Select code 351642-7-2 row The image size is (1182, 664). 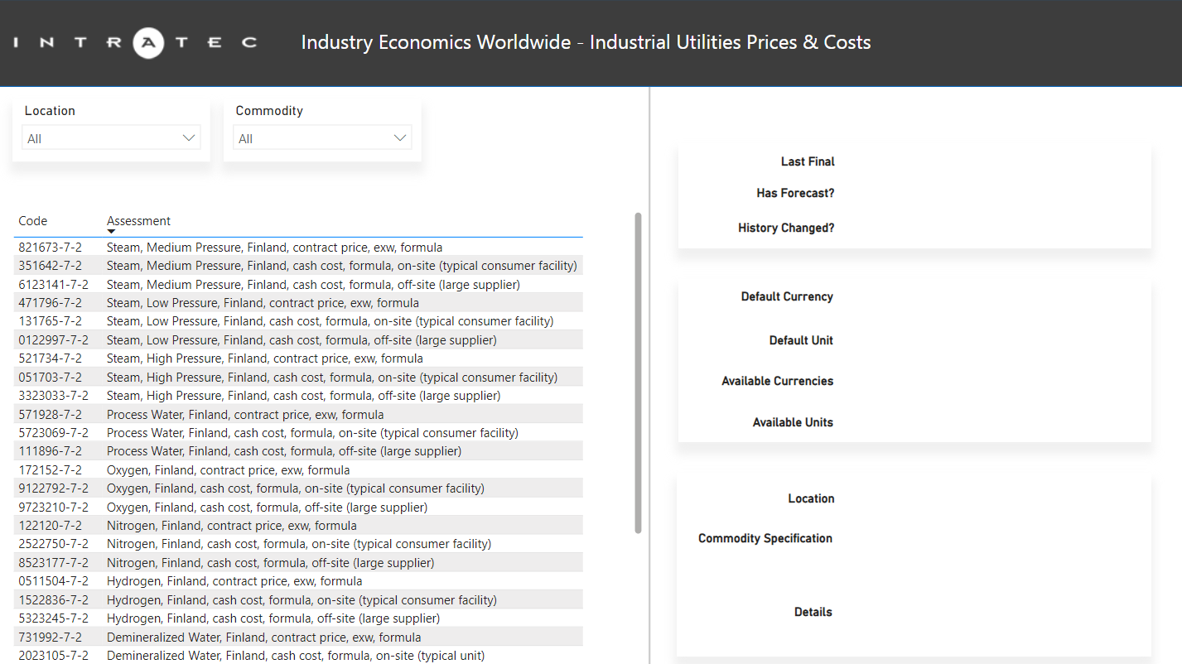point(51,266)
